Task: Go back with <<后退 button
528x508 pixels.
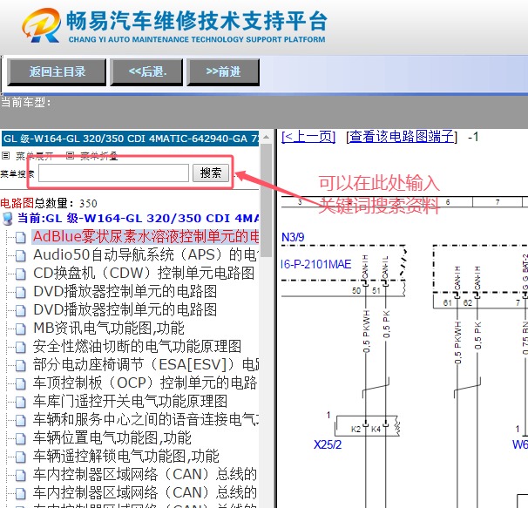Action: [x=147, y=71]
